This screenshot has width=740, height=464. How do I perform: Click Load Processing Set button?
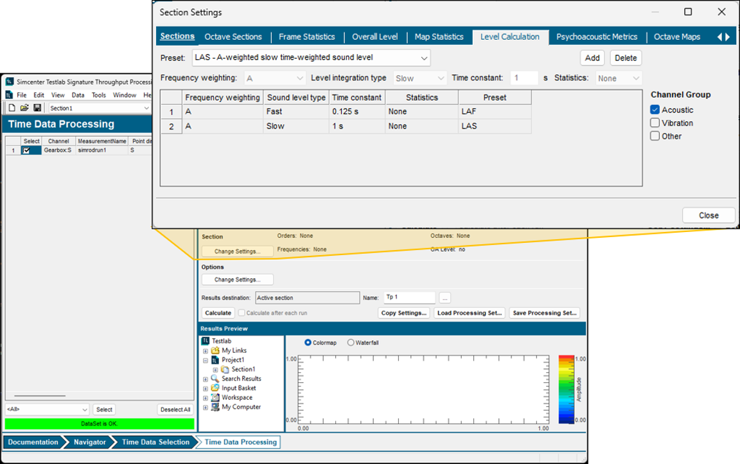[x=470, y=313]
